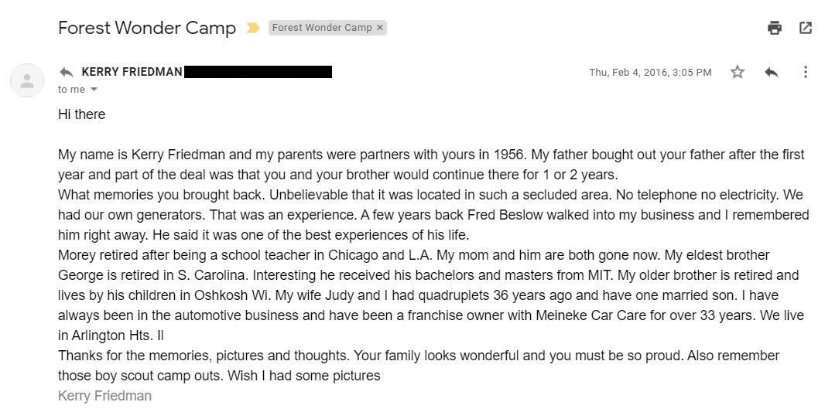The width and height of the screenshot is (825, 419).
Task: Click the Forest Wonder Camp label chip
Action: (x=322, y=28)
